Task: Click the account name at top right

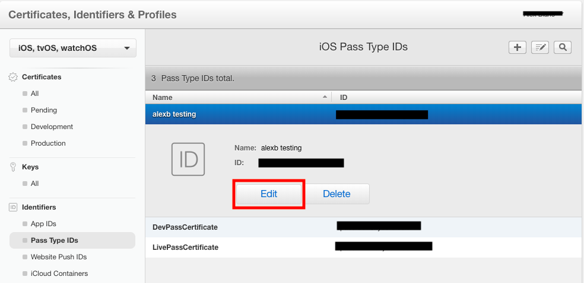Action: (x=544, y=14)
